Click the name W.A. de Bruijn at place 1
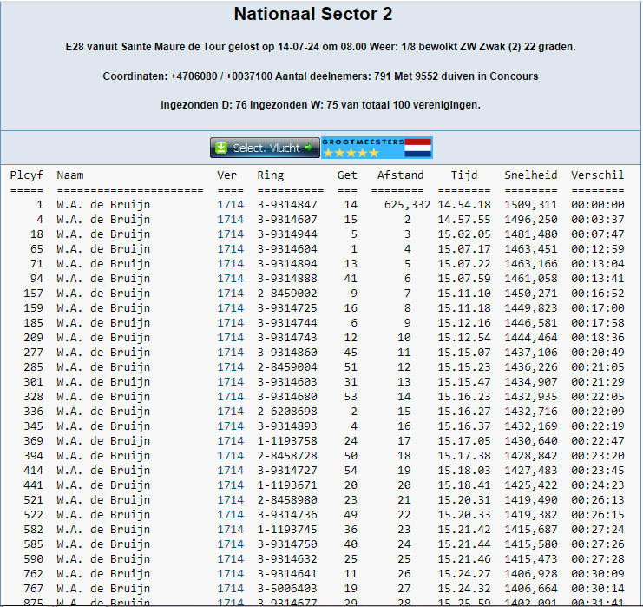Screen dimensions: 643x607 pos(103,204)
